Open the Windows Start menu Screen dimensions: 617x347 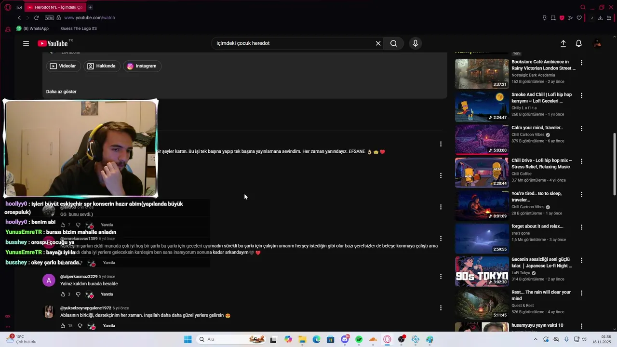(x=188, y=340)
